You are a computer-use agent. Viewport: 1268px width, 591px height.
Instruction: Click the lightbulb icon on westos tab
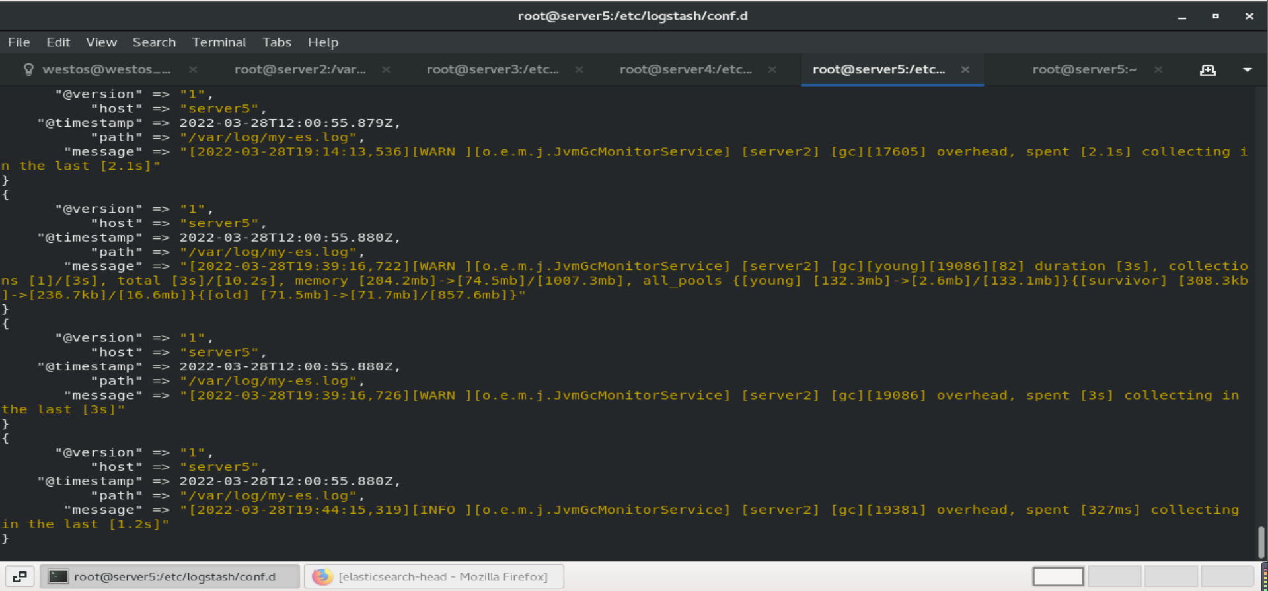coord(28,69)
